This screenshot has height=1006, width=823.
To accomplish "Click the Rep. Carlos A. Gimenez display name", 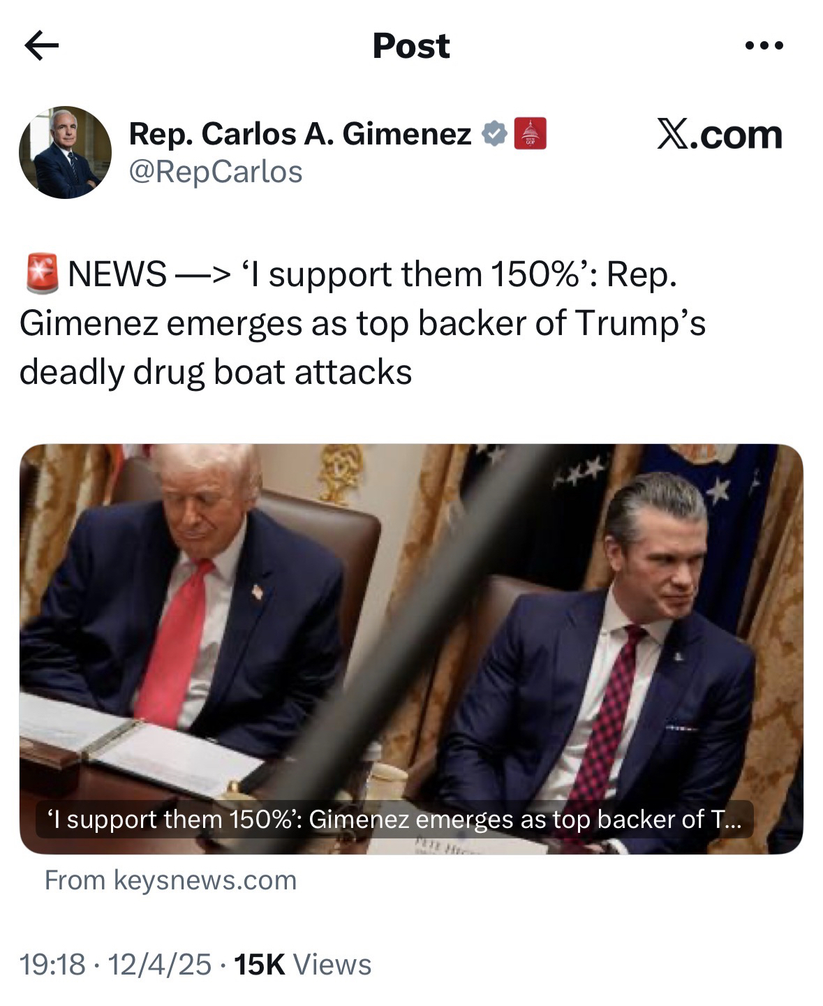I will pyautogui.click(x=300, y=133).
